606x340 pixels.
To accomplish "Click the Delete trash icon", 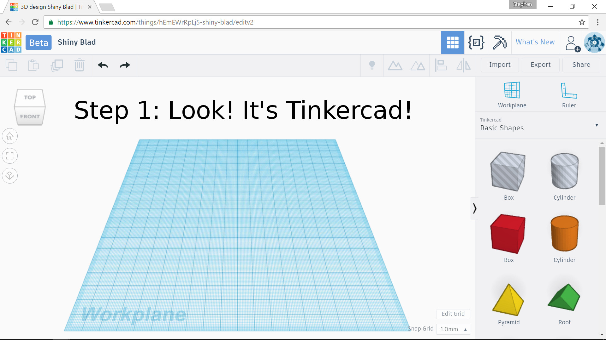I will tap(80, 65).
